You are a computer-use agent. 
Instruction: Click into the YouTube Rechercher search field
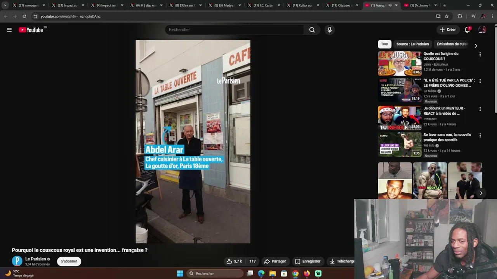pyautogui.click(x=235, y=30)
